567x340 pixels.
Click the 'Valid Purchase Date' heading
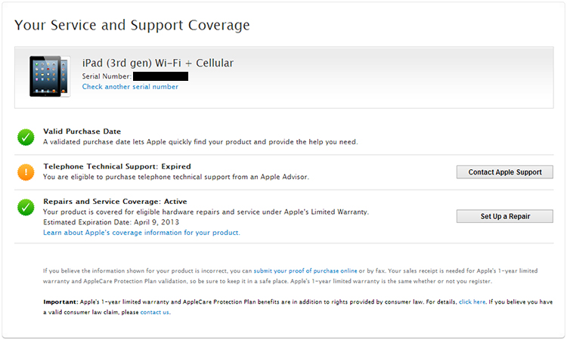point(82,131)
